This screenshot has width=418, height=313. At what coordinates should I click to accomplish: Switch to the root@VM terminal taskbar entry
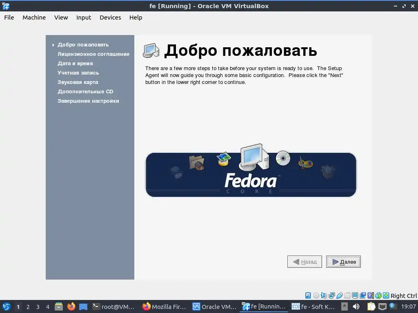tap(113, 306)
